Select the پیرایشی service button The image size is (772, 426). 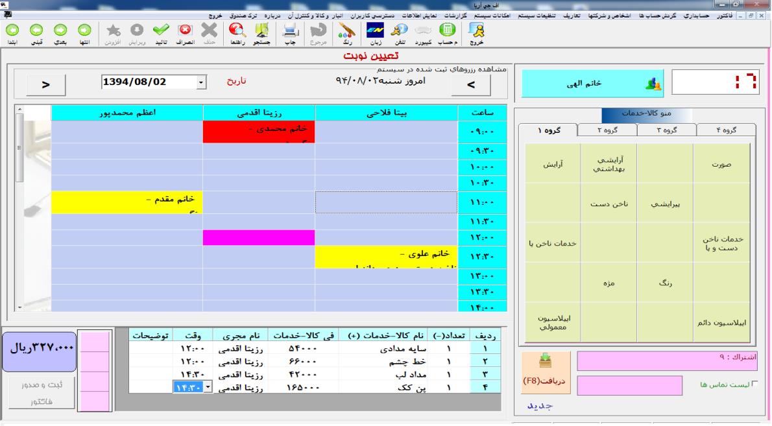[x=665, y=203]
